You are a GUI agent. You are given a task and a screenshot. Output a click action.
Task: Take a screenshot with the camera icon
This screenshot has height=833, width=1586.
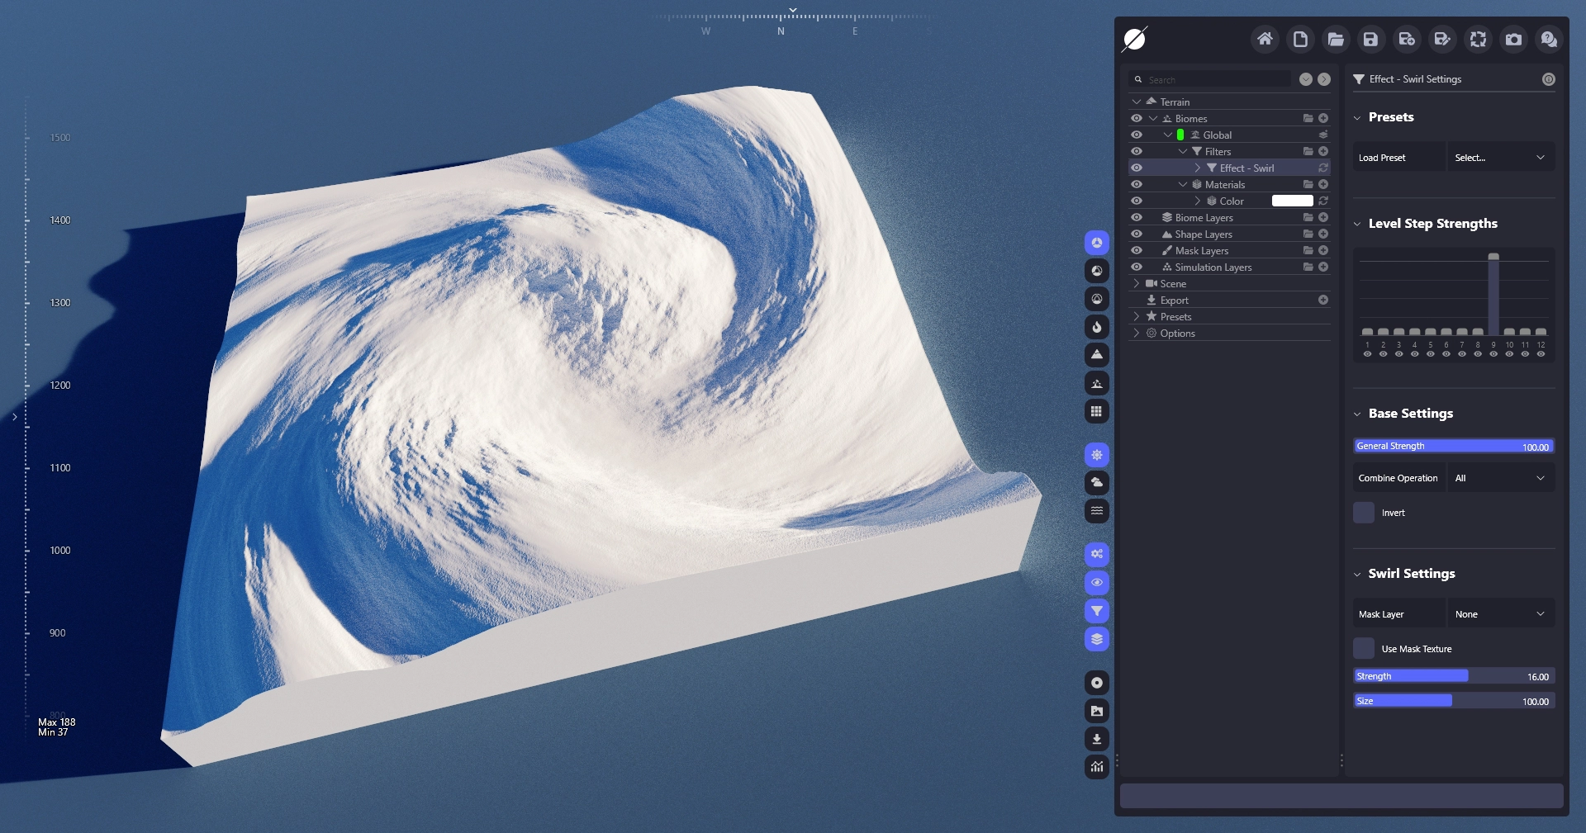(1513, 39)
